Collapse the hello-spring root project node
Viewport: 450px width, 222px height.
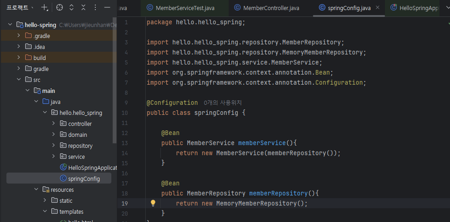click(x=10, y=25)
